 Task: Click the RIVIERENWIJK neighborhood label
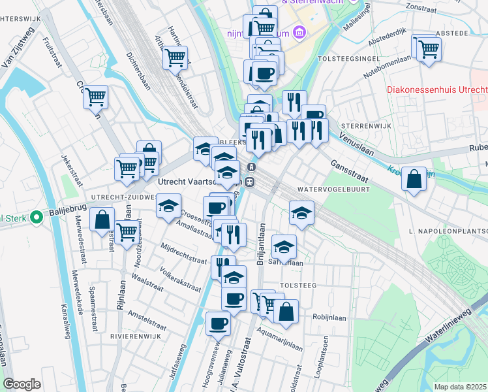pyautogui.click(x=136, y=336)
